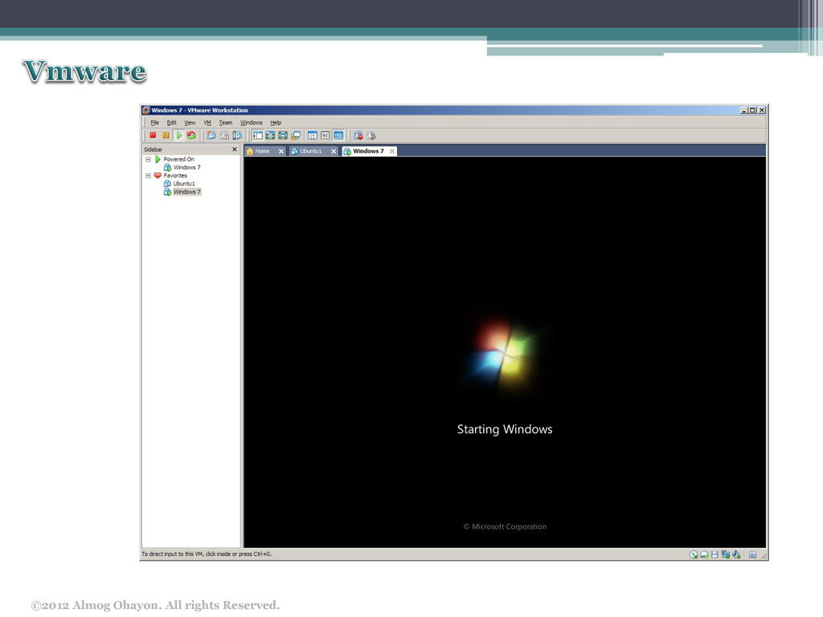This screenshot has width=823, height=617.
Task: Click the Record with red dot icon
Action: pos(358,135)
